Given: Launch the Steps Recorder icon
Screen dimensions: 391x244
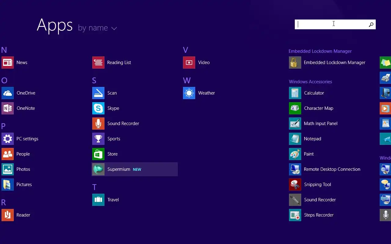Looking at the screenshot, I should [x=295, y=215].
